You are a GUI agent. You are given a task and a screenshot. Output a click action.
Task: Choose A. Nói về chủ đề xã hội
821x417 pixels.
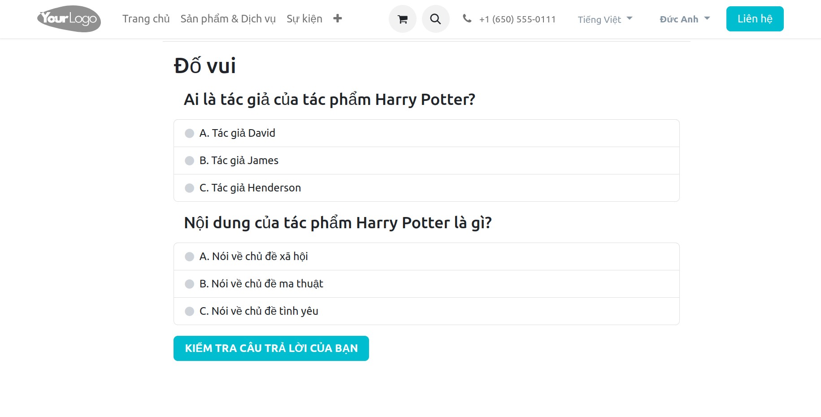tap(426, 256)
